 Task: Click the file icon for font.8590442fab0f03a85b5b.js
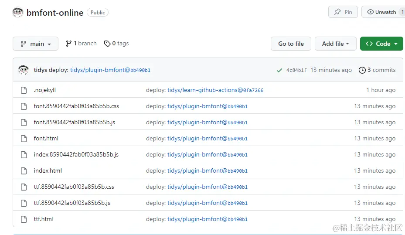[24, 123]
